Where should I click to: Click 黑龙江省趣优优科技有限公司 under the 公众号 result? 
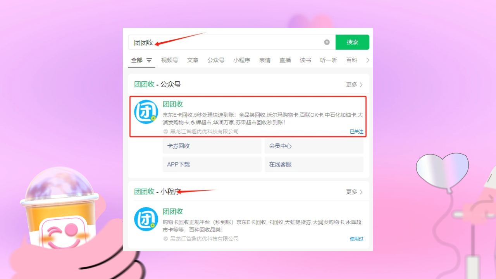[x=205, y=131]
